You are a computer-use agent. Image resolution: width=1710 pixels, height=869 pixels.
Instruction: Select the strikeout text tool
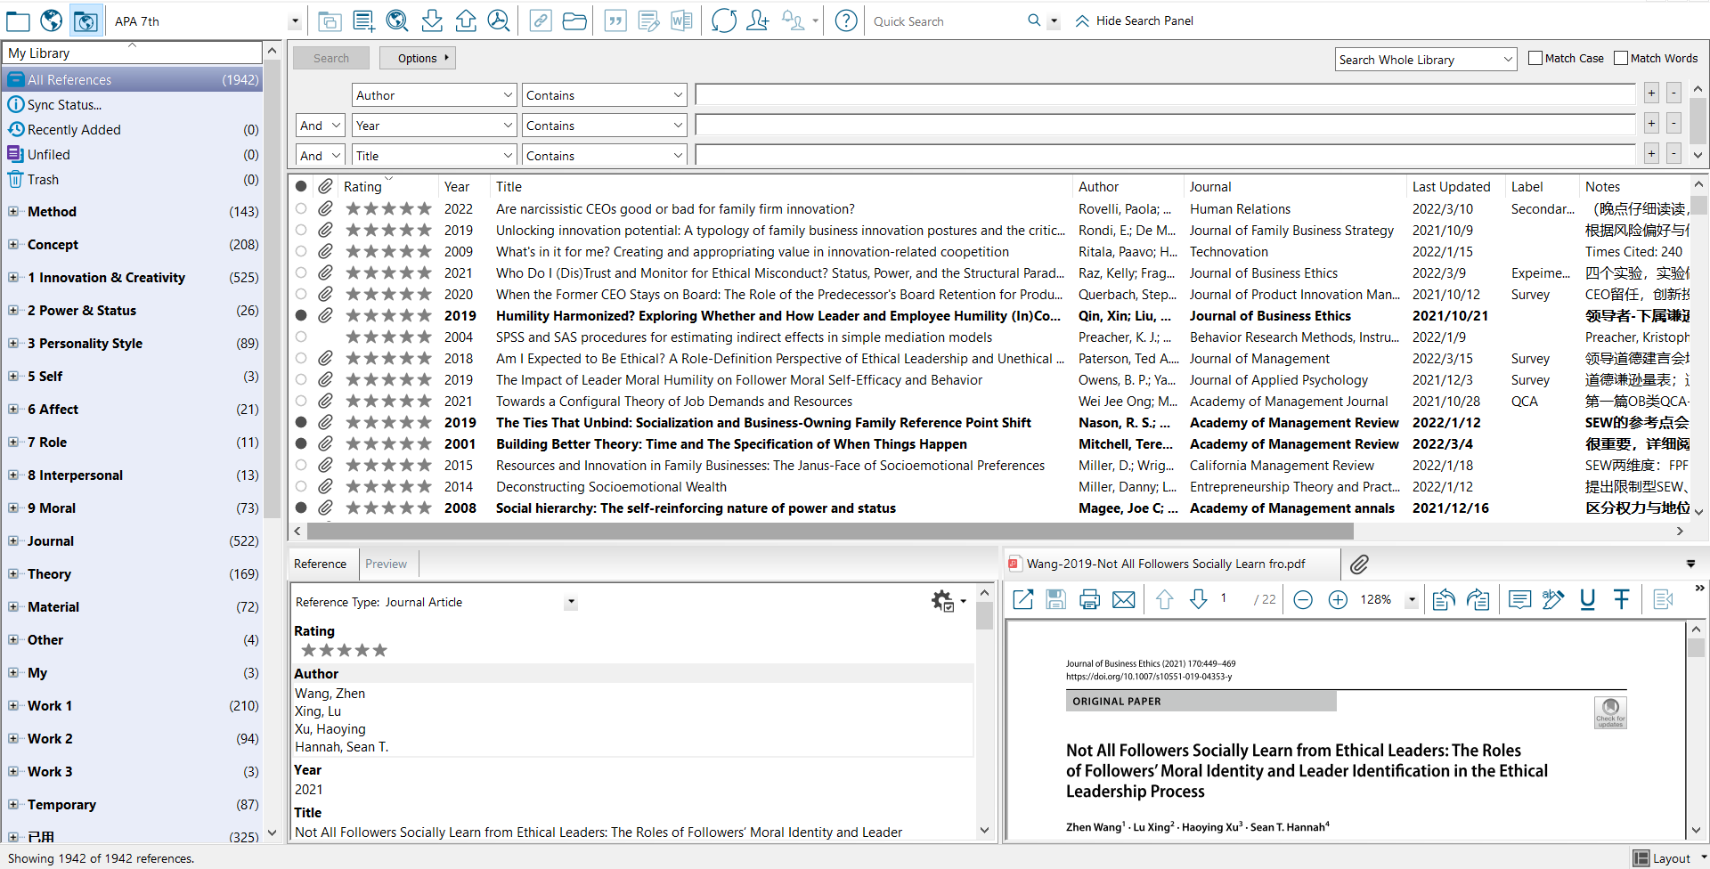point(1621,600)
